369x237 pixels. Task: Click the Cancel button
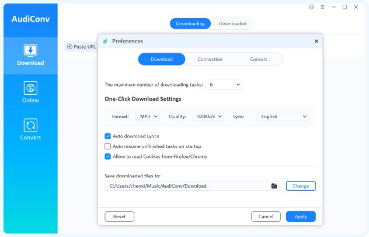(x=266, y=217)
